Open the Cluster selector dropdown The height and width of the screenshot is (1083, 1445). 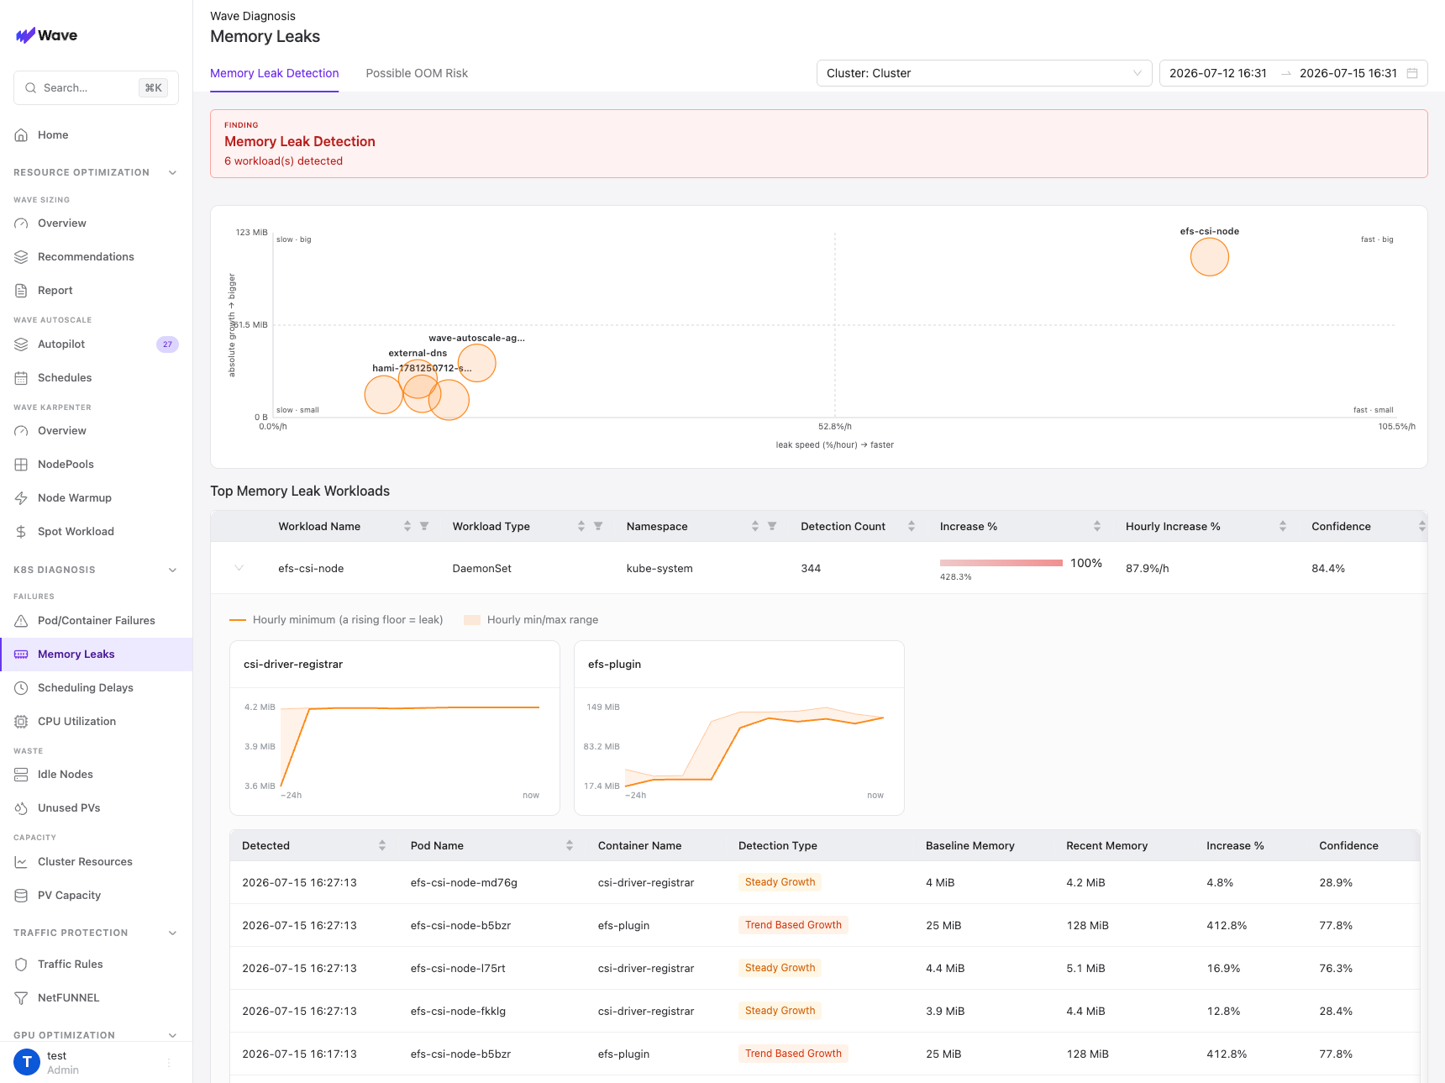pyautogui.click(x=984, y=73)
